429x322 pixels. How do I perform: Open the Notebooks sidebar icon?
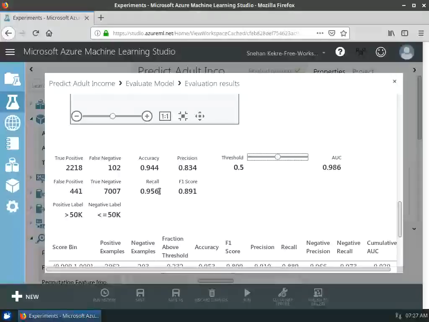pyautogui.click(x=12, y=143)
